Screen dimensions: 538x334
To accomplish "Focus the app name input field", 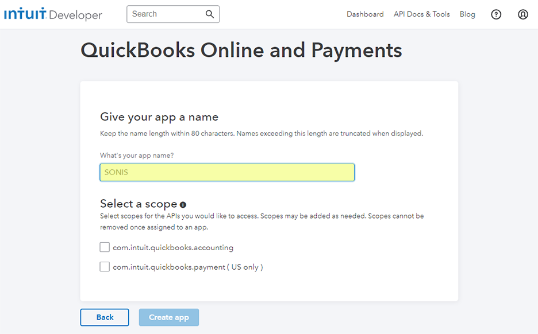I will [x=227, y=172].
